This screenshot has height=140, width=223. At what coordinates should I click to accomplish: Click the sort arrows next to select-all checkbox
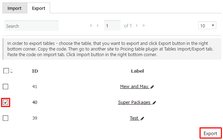(11, 71)
